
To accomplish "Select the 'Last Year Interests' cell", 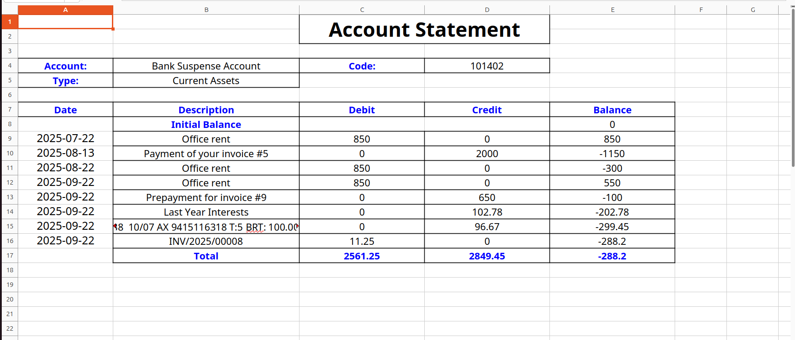I will [x=206, y=212].
